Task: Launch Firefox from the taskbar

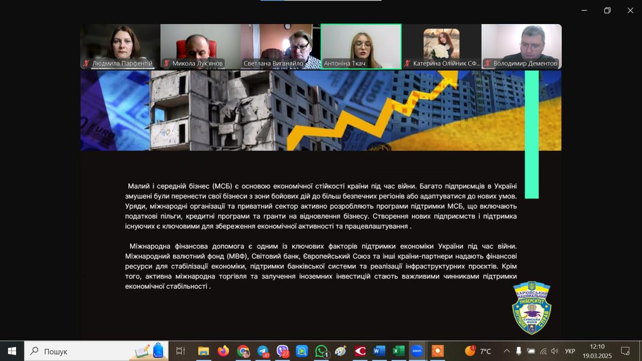Action: pyautogui.click(x=223, y=351)
